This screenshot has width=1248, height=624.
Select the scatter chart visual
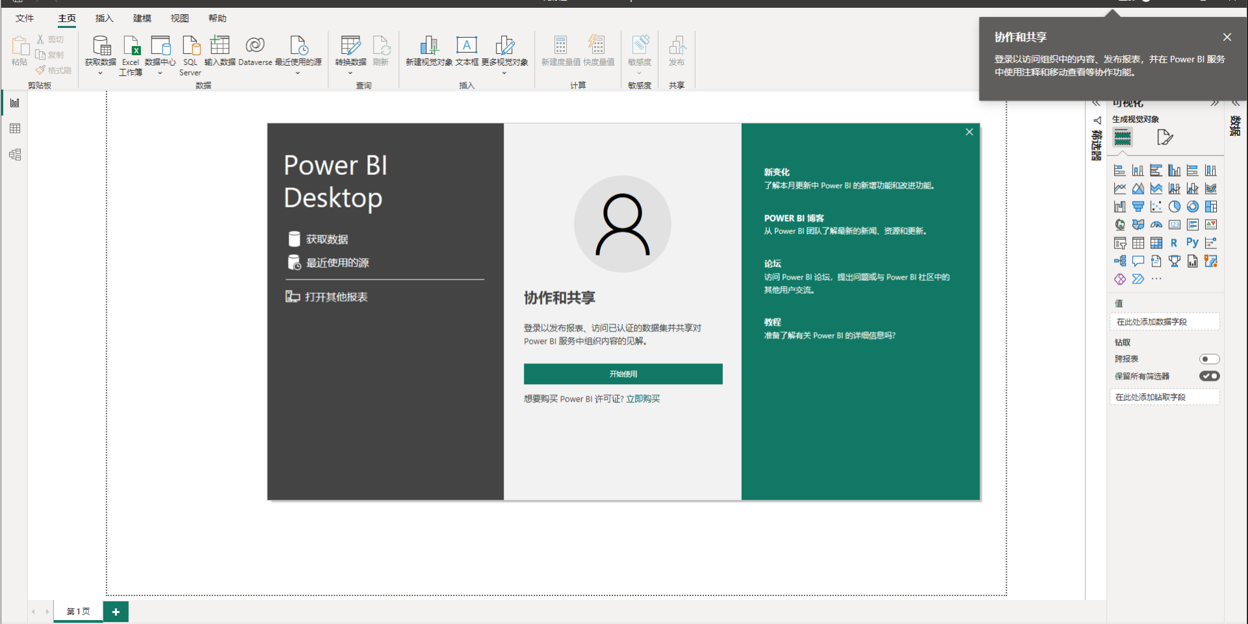coord(1156,207)
